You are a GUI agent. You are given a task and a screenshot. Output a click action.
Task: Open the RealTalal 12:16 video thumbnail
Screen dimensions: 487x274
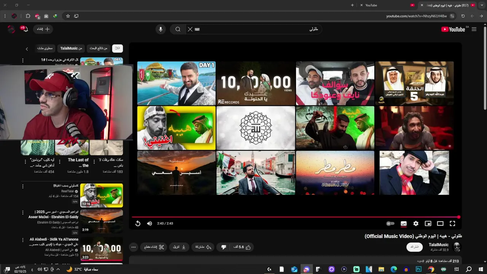[102, 195]
